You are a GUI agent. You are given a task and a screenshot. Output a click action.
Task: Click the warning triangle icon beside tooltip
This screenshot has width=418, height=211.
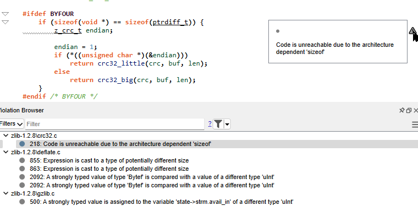[412, 31]
